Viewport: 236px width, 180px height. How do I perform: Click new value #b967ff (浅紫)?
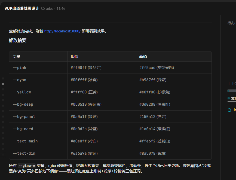[153, 80]
